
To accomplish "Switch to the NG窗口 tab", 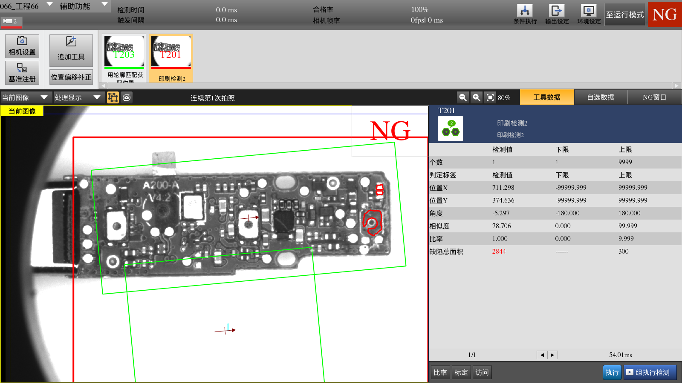I will (x=654, y=97).
